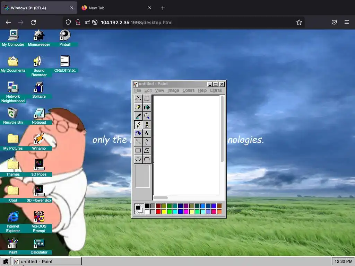Screen dimensions: 355x266
Task: Select the rectangular Select tool in Paint
Action: (147, 99)
